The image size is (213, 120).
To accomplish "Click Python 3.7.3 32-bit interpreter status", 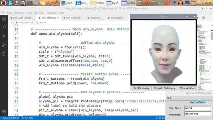I will tap(11, 118).
